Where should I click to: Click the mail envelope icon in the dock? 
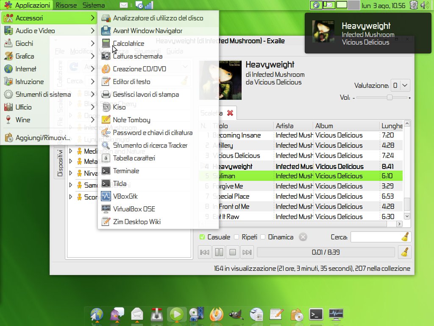[137, 315]
